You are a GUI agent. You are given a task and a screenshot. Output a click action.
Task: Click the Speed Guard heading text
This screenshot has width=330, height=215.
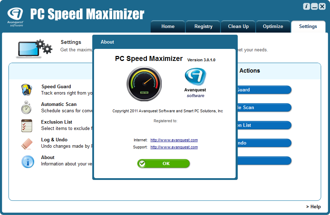56,86
